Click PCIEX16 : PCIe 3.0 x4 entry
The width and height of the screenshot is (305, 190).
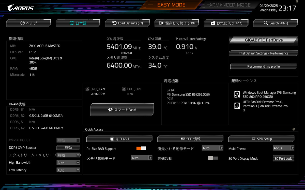188,103
